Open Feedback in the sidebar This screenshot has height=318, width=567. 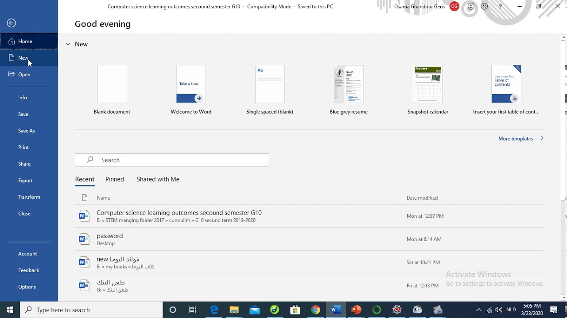[29, 270]
